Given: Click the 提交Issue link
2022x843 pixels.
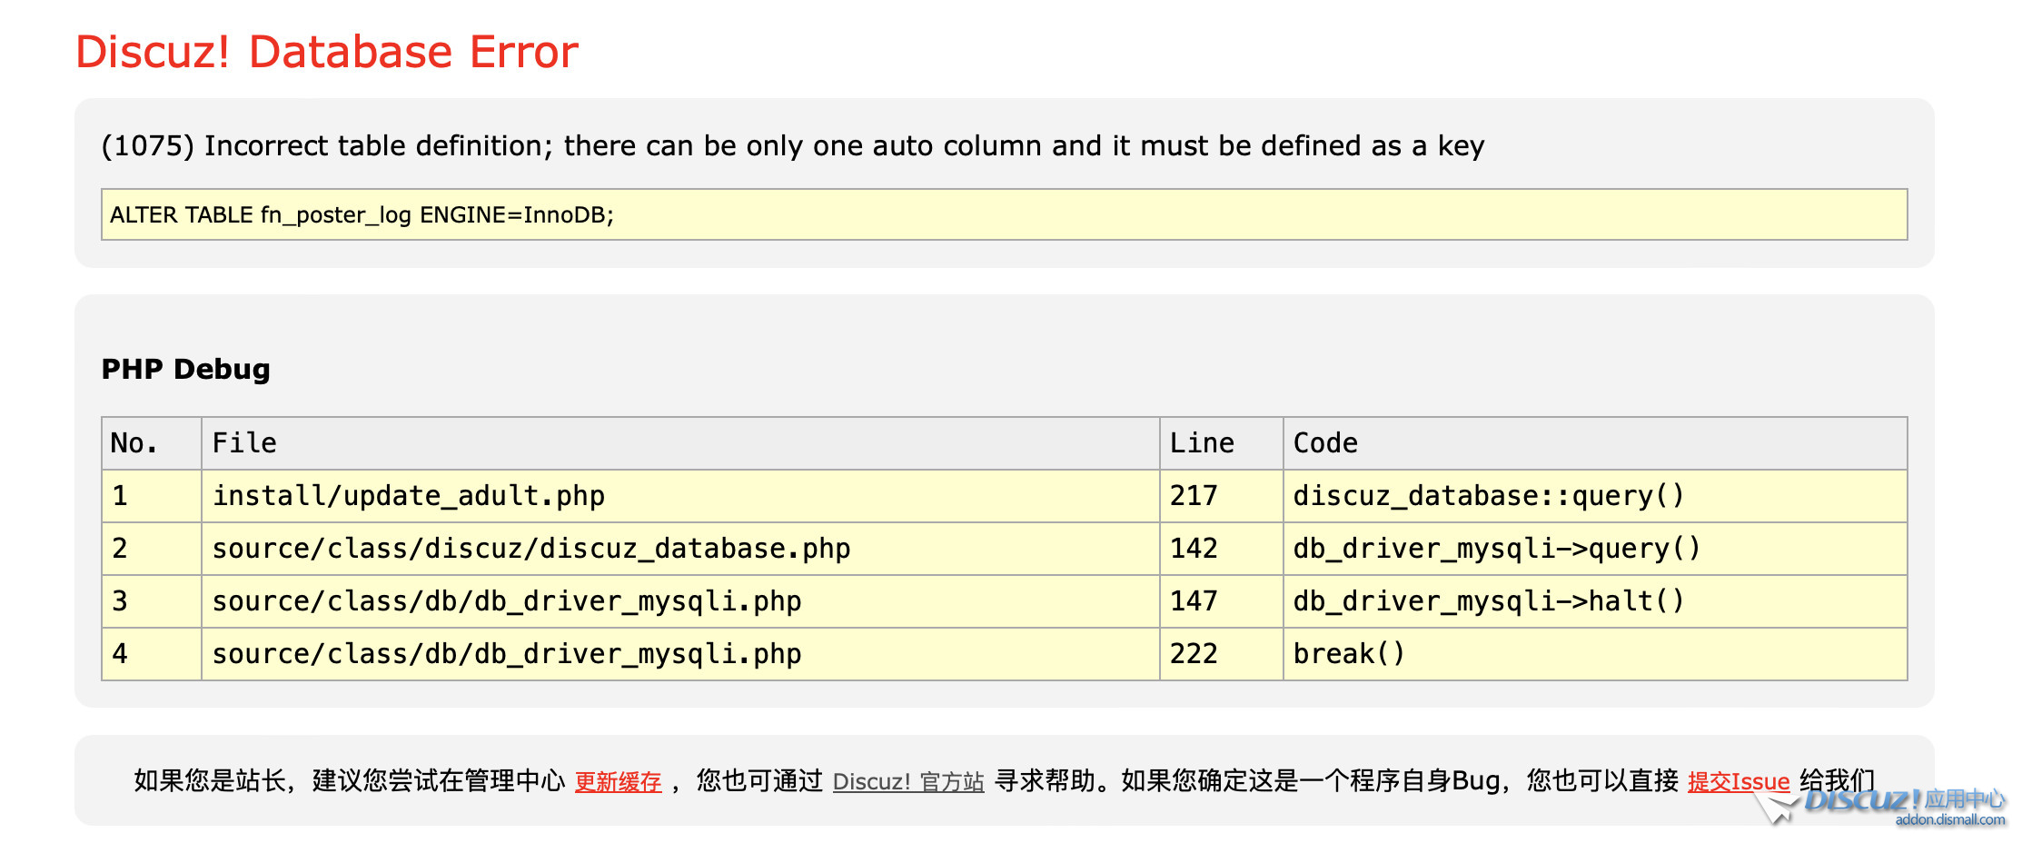Looking at the screenshot, I should [x=1739, y=782].
